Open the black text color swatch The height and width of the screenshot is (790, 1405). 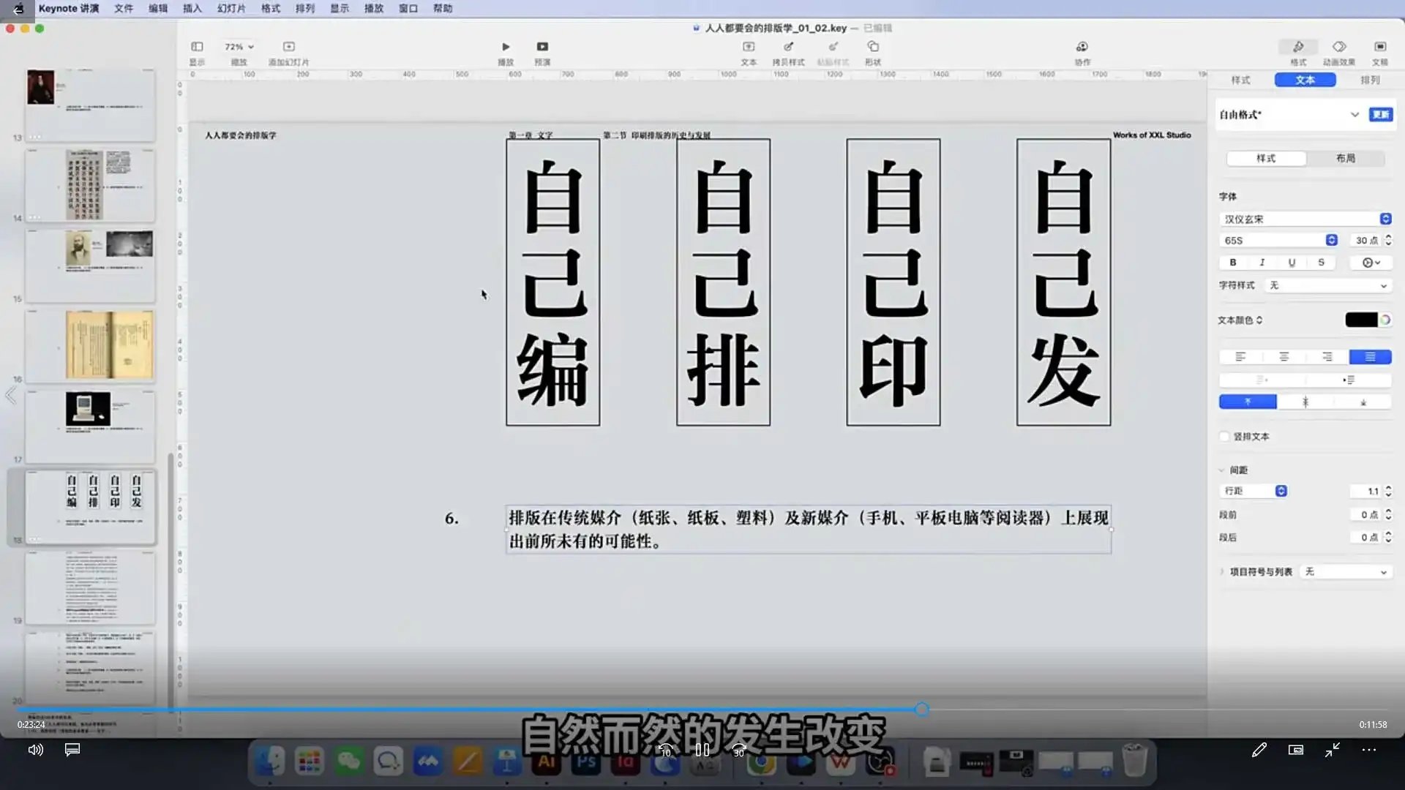tap(1360, 320)
